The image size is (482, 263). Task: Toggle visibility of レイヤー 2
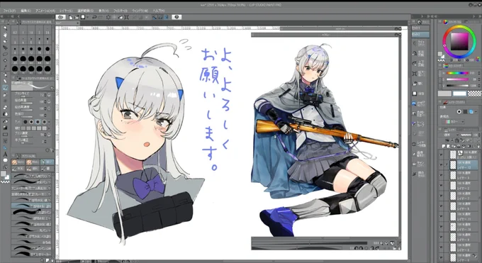tap(442, 186)
